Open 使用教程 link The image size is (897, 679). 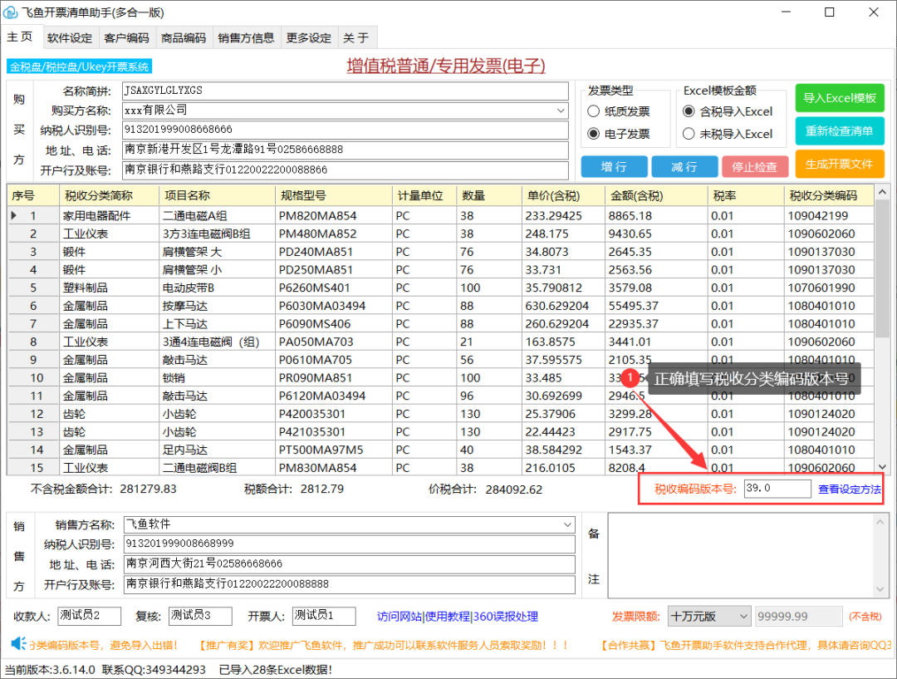click(x=447, y=617)
